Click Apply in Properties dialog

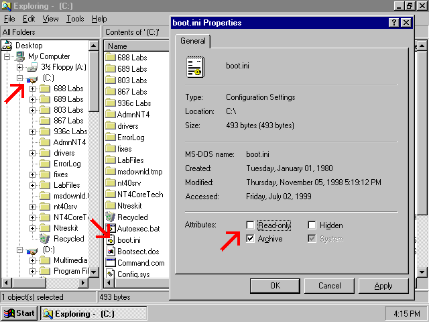pos(383,286)
